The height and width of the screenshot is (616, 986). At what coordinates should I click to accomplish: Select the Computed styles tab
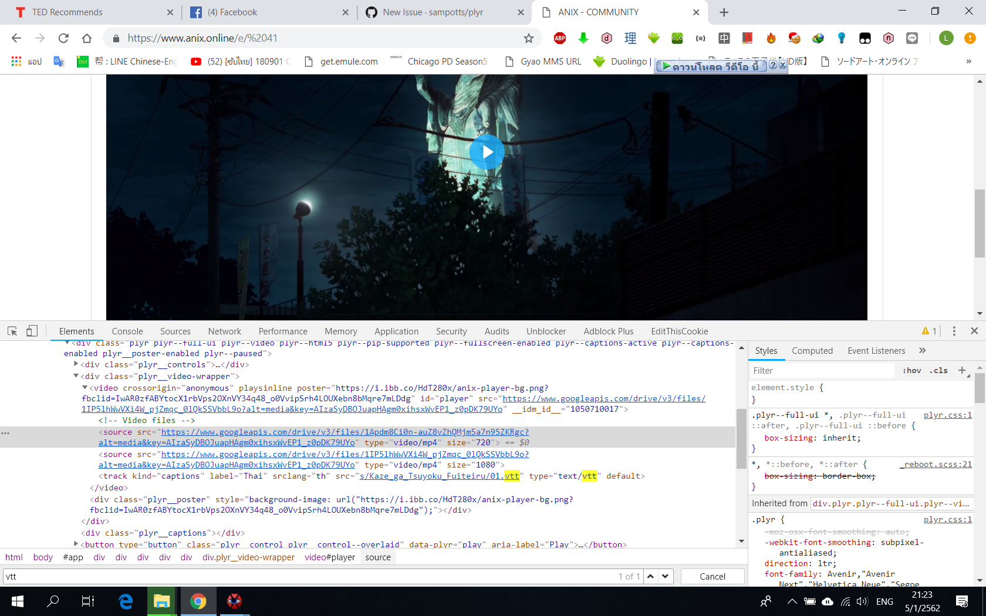pos(812,351)
